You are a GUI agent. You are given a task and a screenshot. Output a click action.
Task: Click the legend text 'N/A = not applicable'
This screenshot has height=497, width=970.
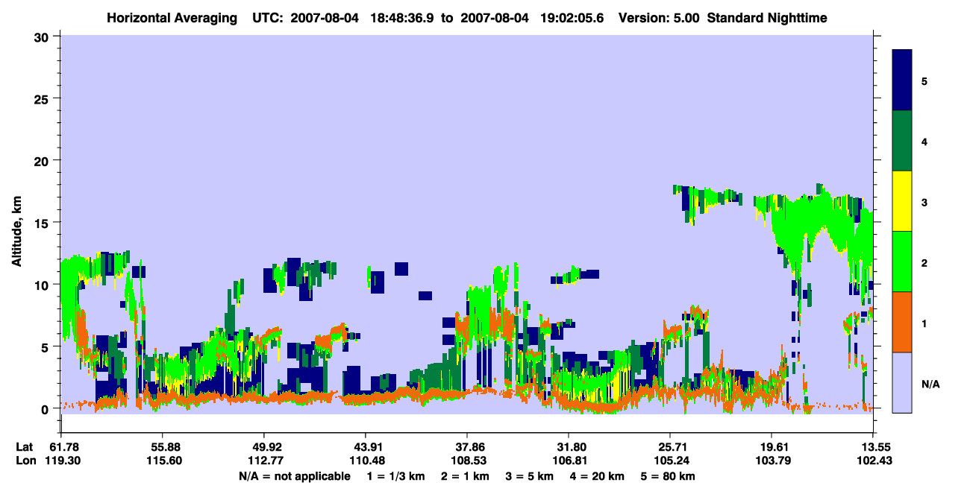294,475
